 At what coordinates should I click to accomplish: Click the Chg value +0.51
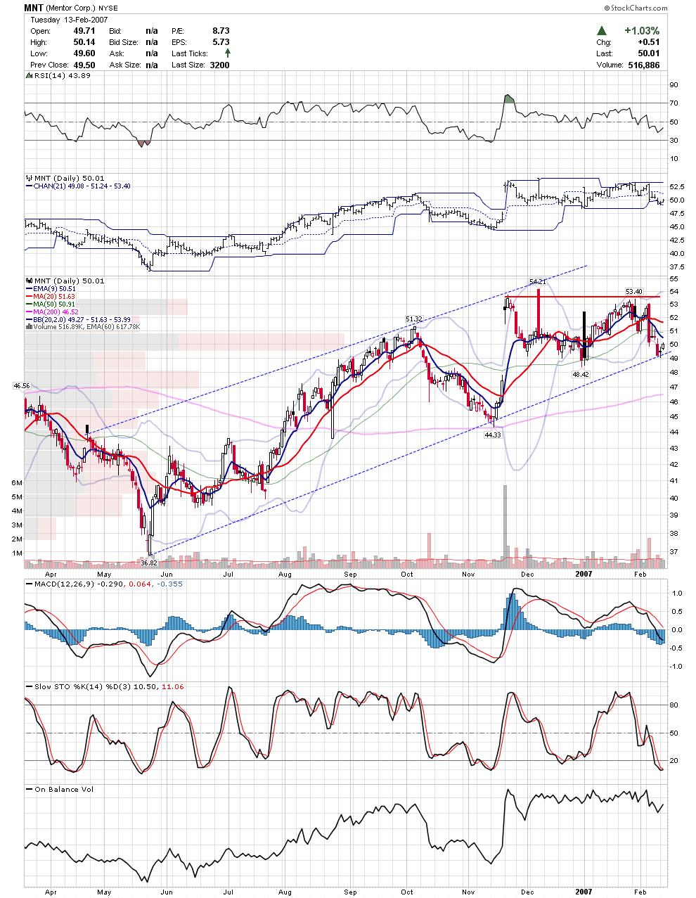650,42
